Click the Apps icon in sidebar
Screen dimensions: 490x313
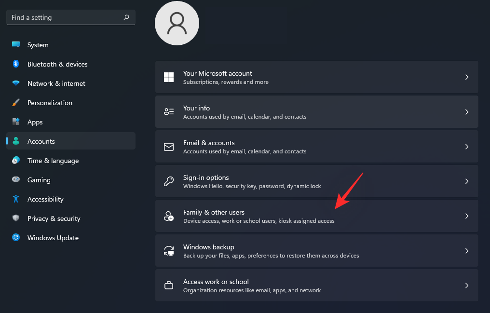click(x=16, y=122)
